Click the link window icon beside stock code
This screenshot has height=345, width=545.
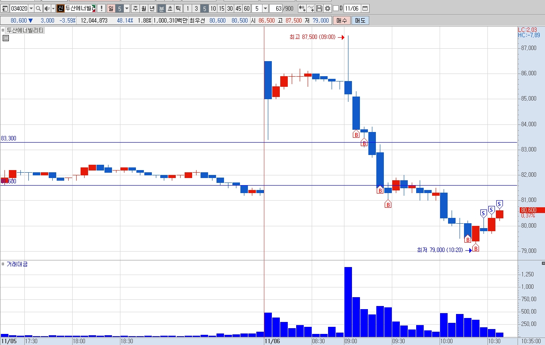click(x=5, y=8)
